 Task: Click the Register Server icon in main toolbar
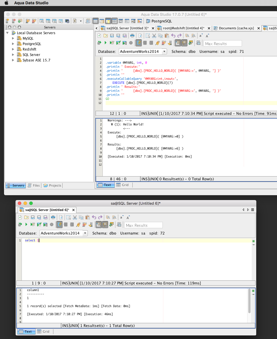pos(7,21)
